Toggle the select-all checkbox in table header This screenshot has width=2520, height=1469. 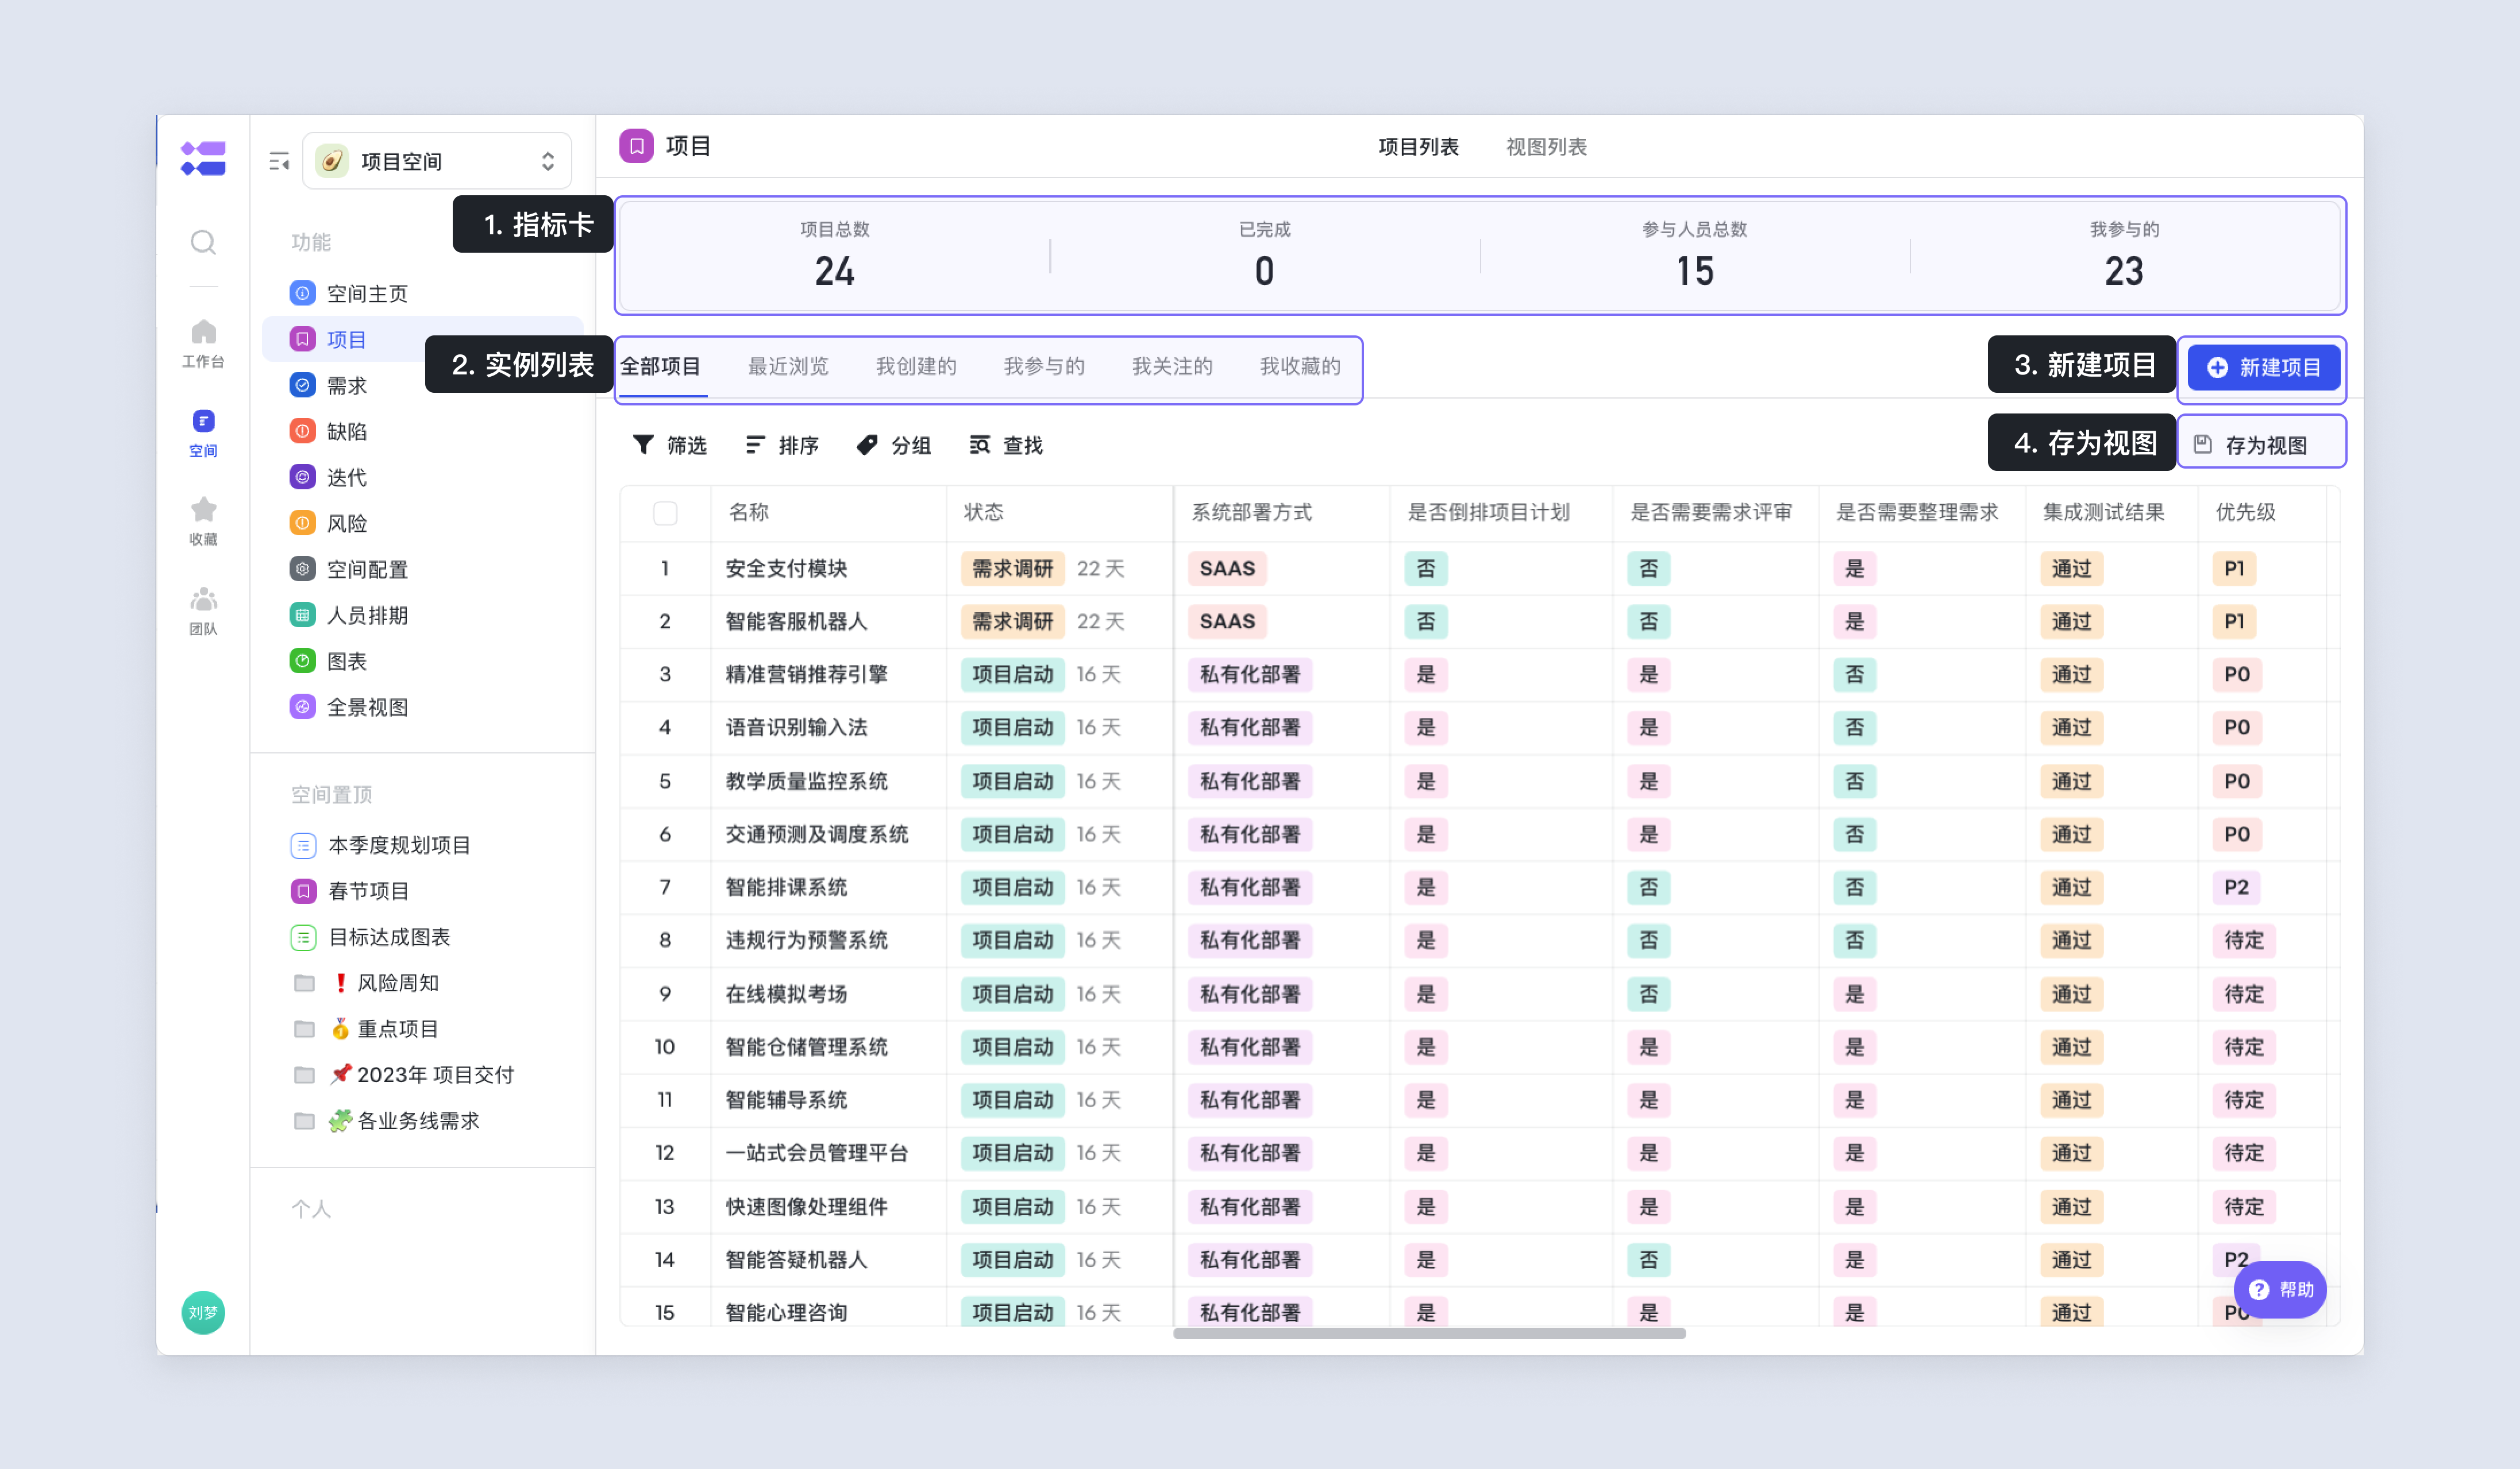click(x=665, y=513)
